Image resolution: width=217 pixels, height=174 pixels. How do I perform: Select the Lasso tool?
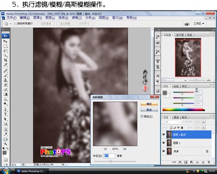pos(5,51)
